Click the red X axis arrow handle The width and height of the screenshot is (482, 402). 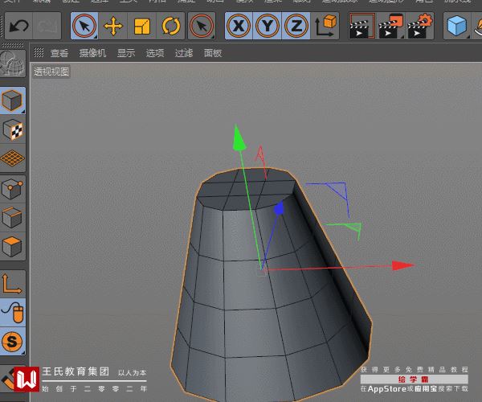[403, 265]
